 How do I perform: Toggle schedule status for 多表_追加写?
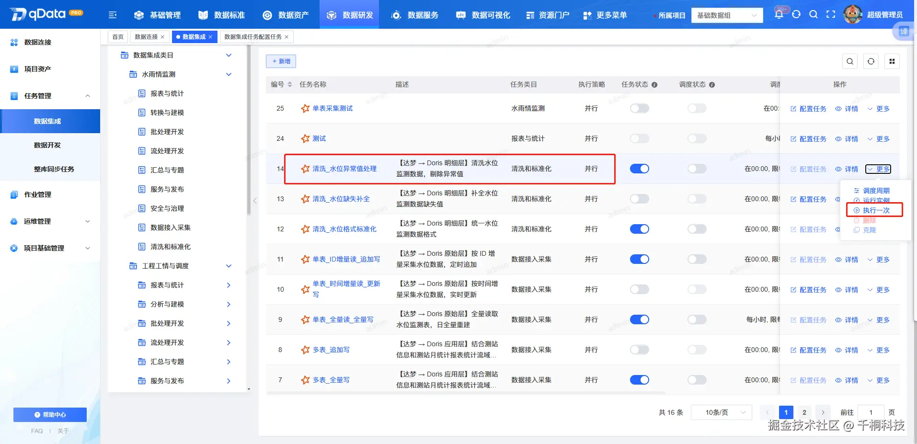(697, 350)
